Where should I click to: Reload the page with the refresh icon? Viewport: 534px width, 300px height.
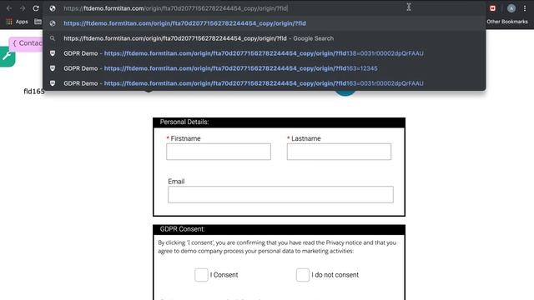click(x=36, y=8)
